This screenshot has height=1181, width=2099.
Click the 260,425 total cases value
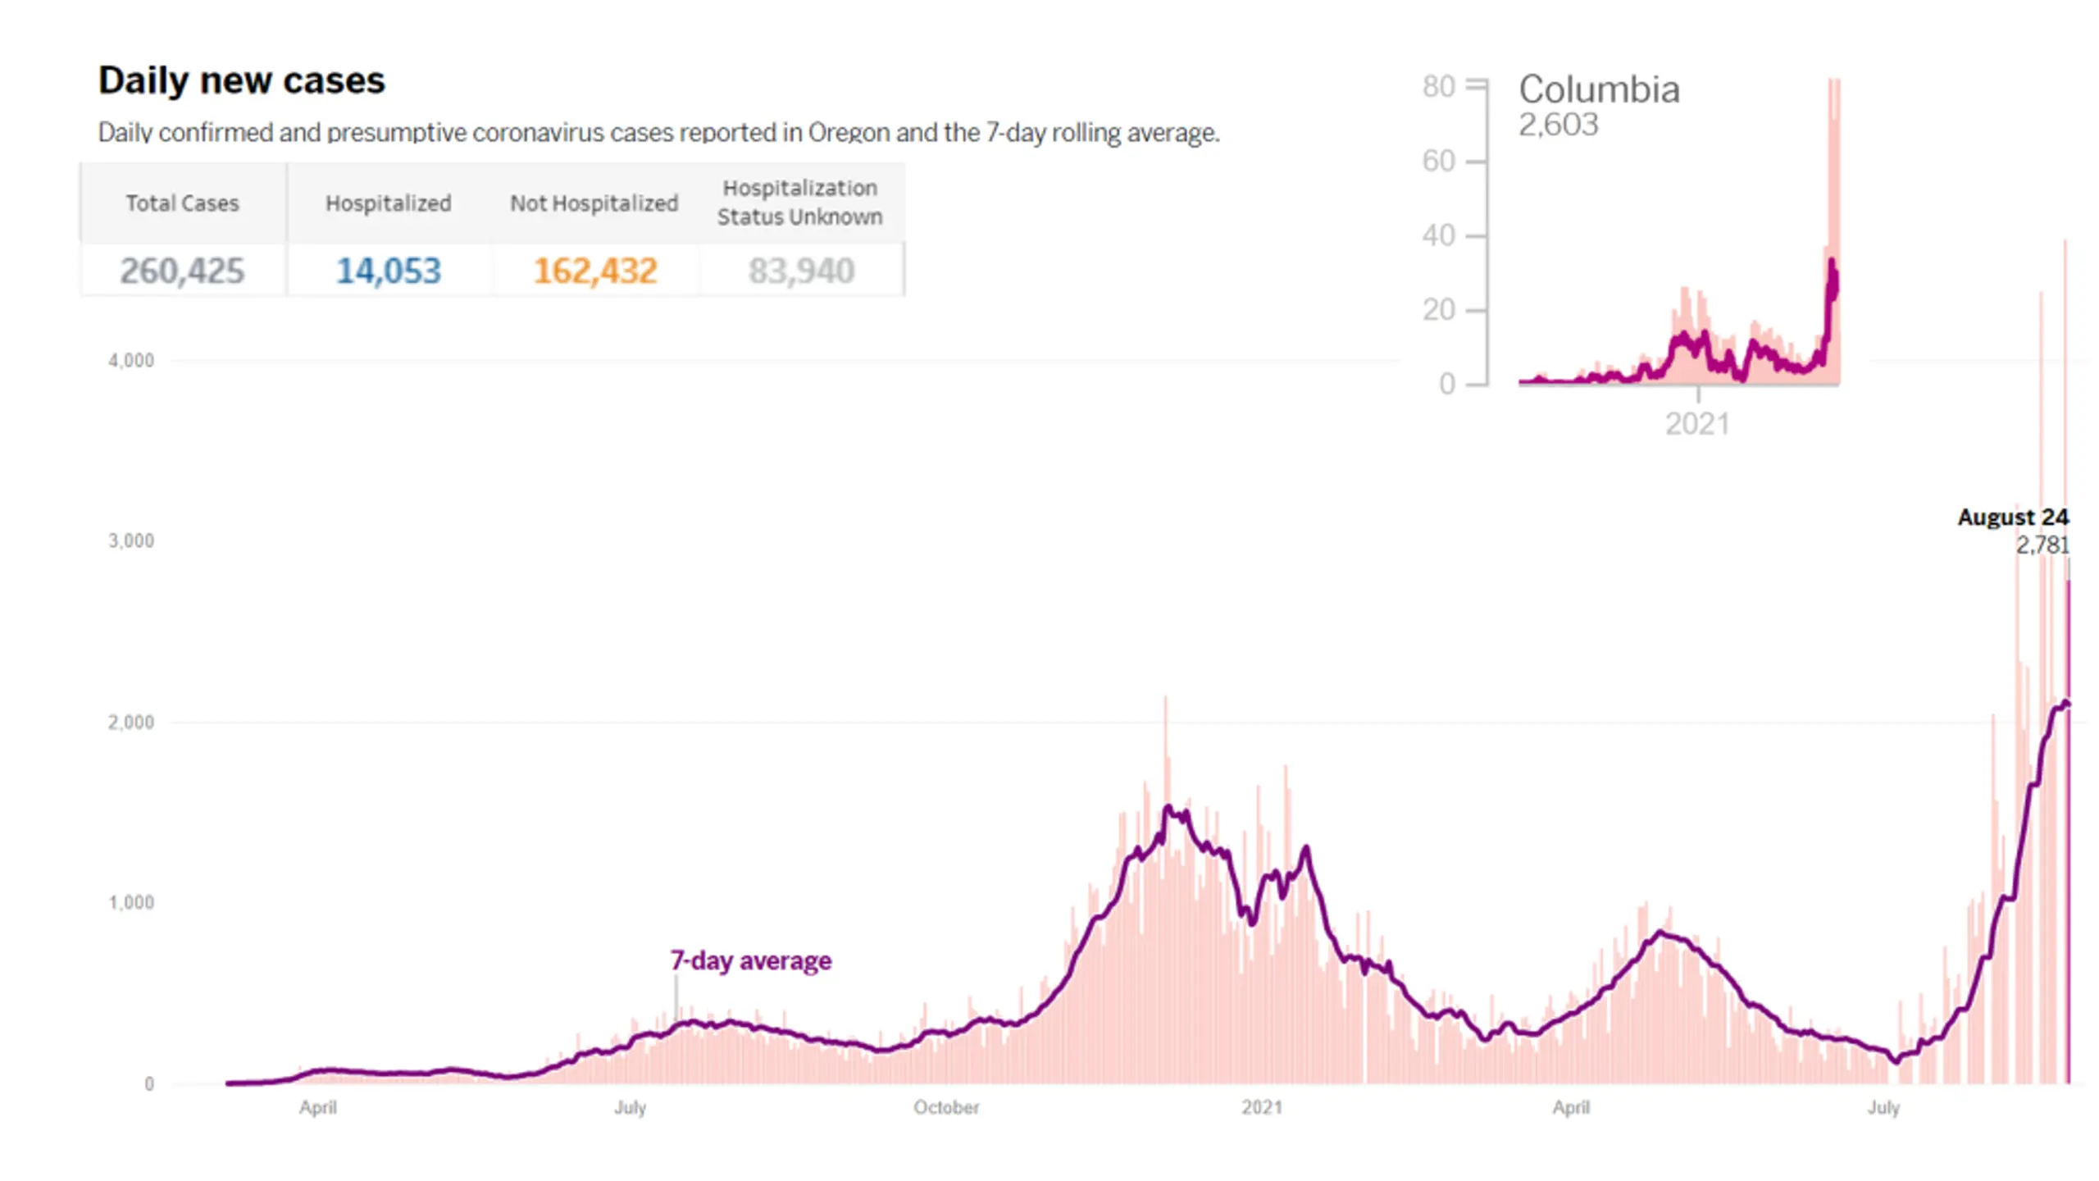(182, 271)
